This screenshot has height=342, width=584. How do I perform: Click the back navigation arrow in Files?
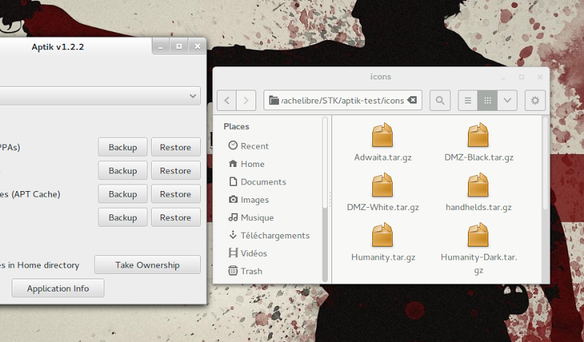pos(227,101)
